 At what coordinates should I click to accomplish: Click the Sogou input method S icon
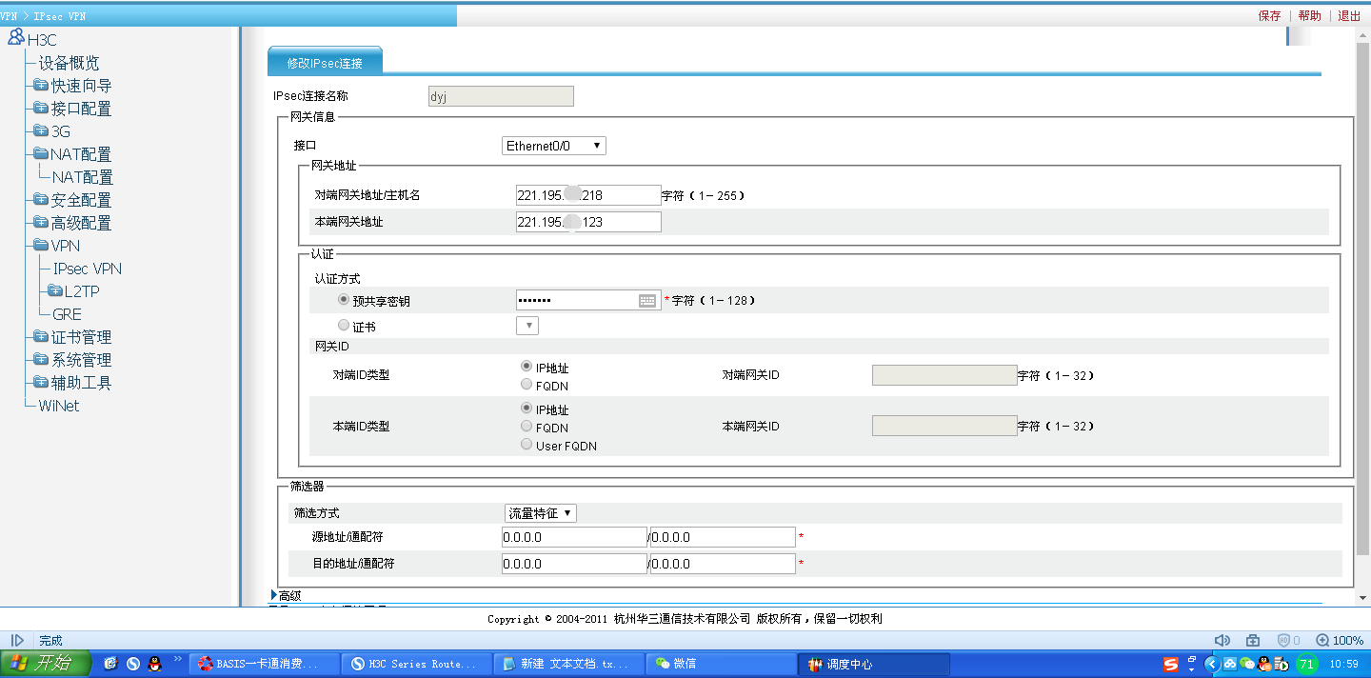pos(1170,664)
